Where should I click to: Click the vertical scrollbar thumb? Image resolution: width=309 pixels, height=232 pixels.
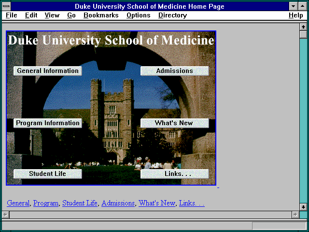tap(303, 34)
